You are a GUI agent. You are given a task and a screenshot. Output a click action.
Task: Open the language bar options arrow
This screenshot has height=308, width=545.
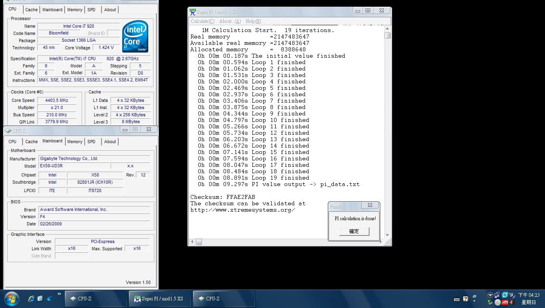tap(474, 301)
